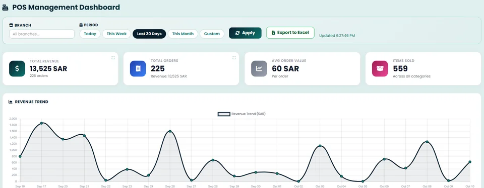Select the Custom period filter
This screenshot has width=484, height=188.
(x=212, y=34)
